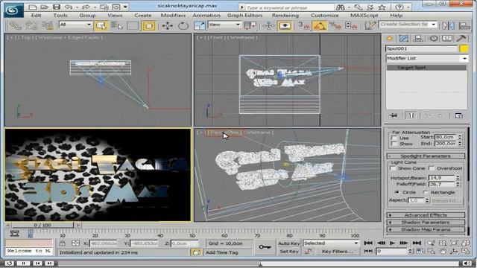The image size is (477, 268).
Task: Select the Circle radio button
Action: (397, 192)
